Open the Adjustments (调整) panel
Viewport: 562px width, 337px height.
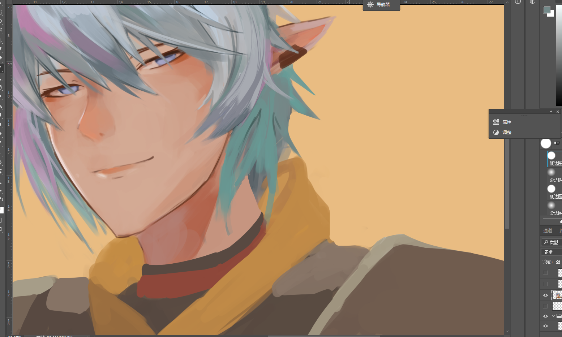[x=506, y=133]
